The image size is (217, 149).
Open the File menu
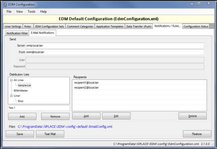click(9, 11)
